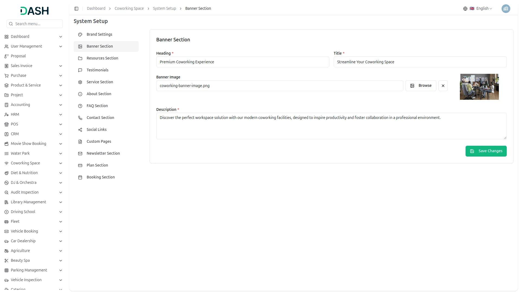Toggle the sidebar collapse icon
The width and height of the screenshot is (520, 292).
tap(76, 9)
